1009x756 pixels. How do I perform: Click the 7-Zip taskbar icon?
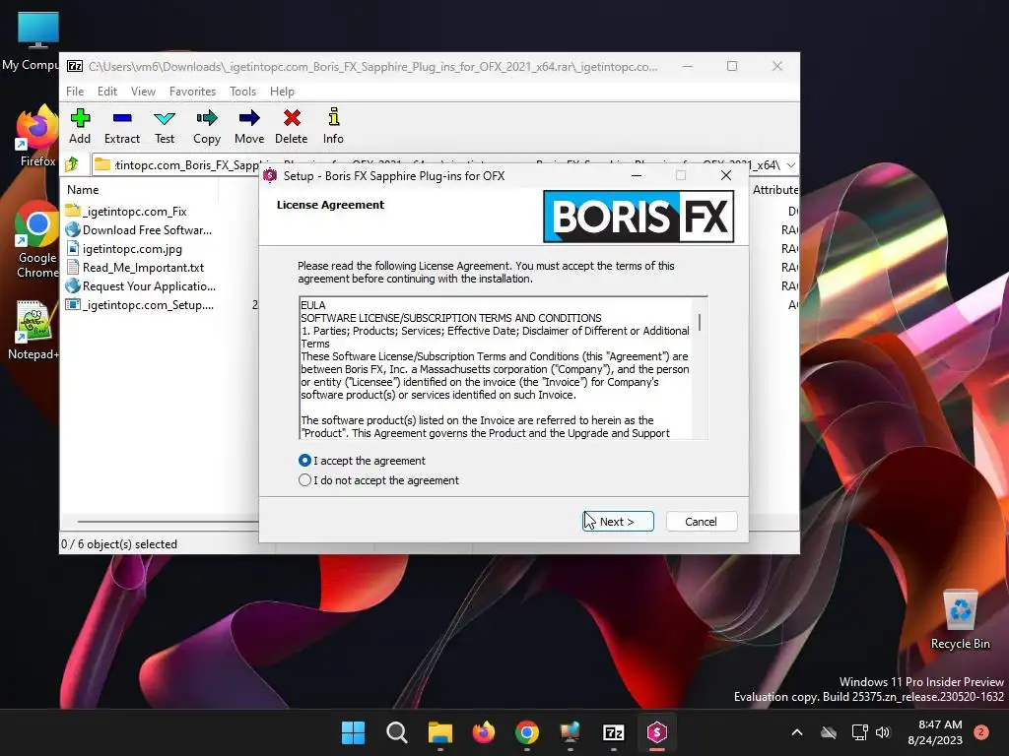[x=613, y=732]
